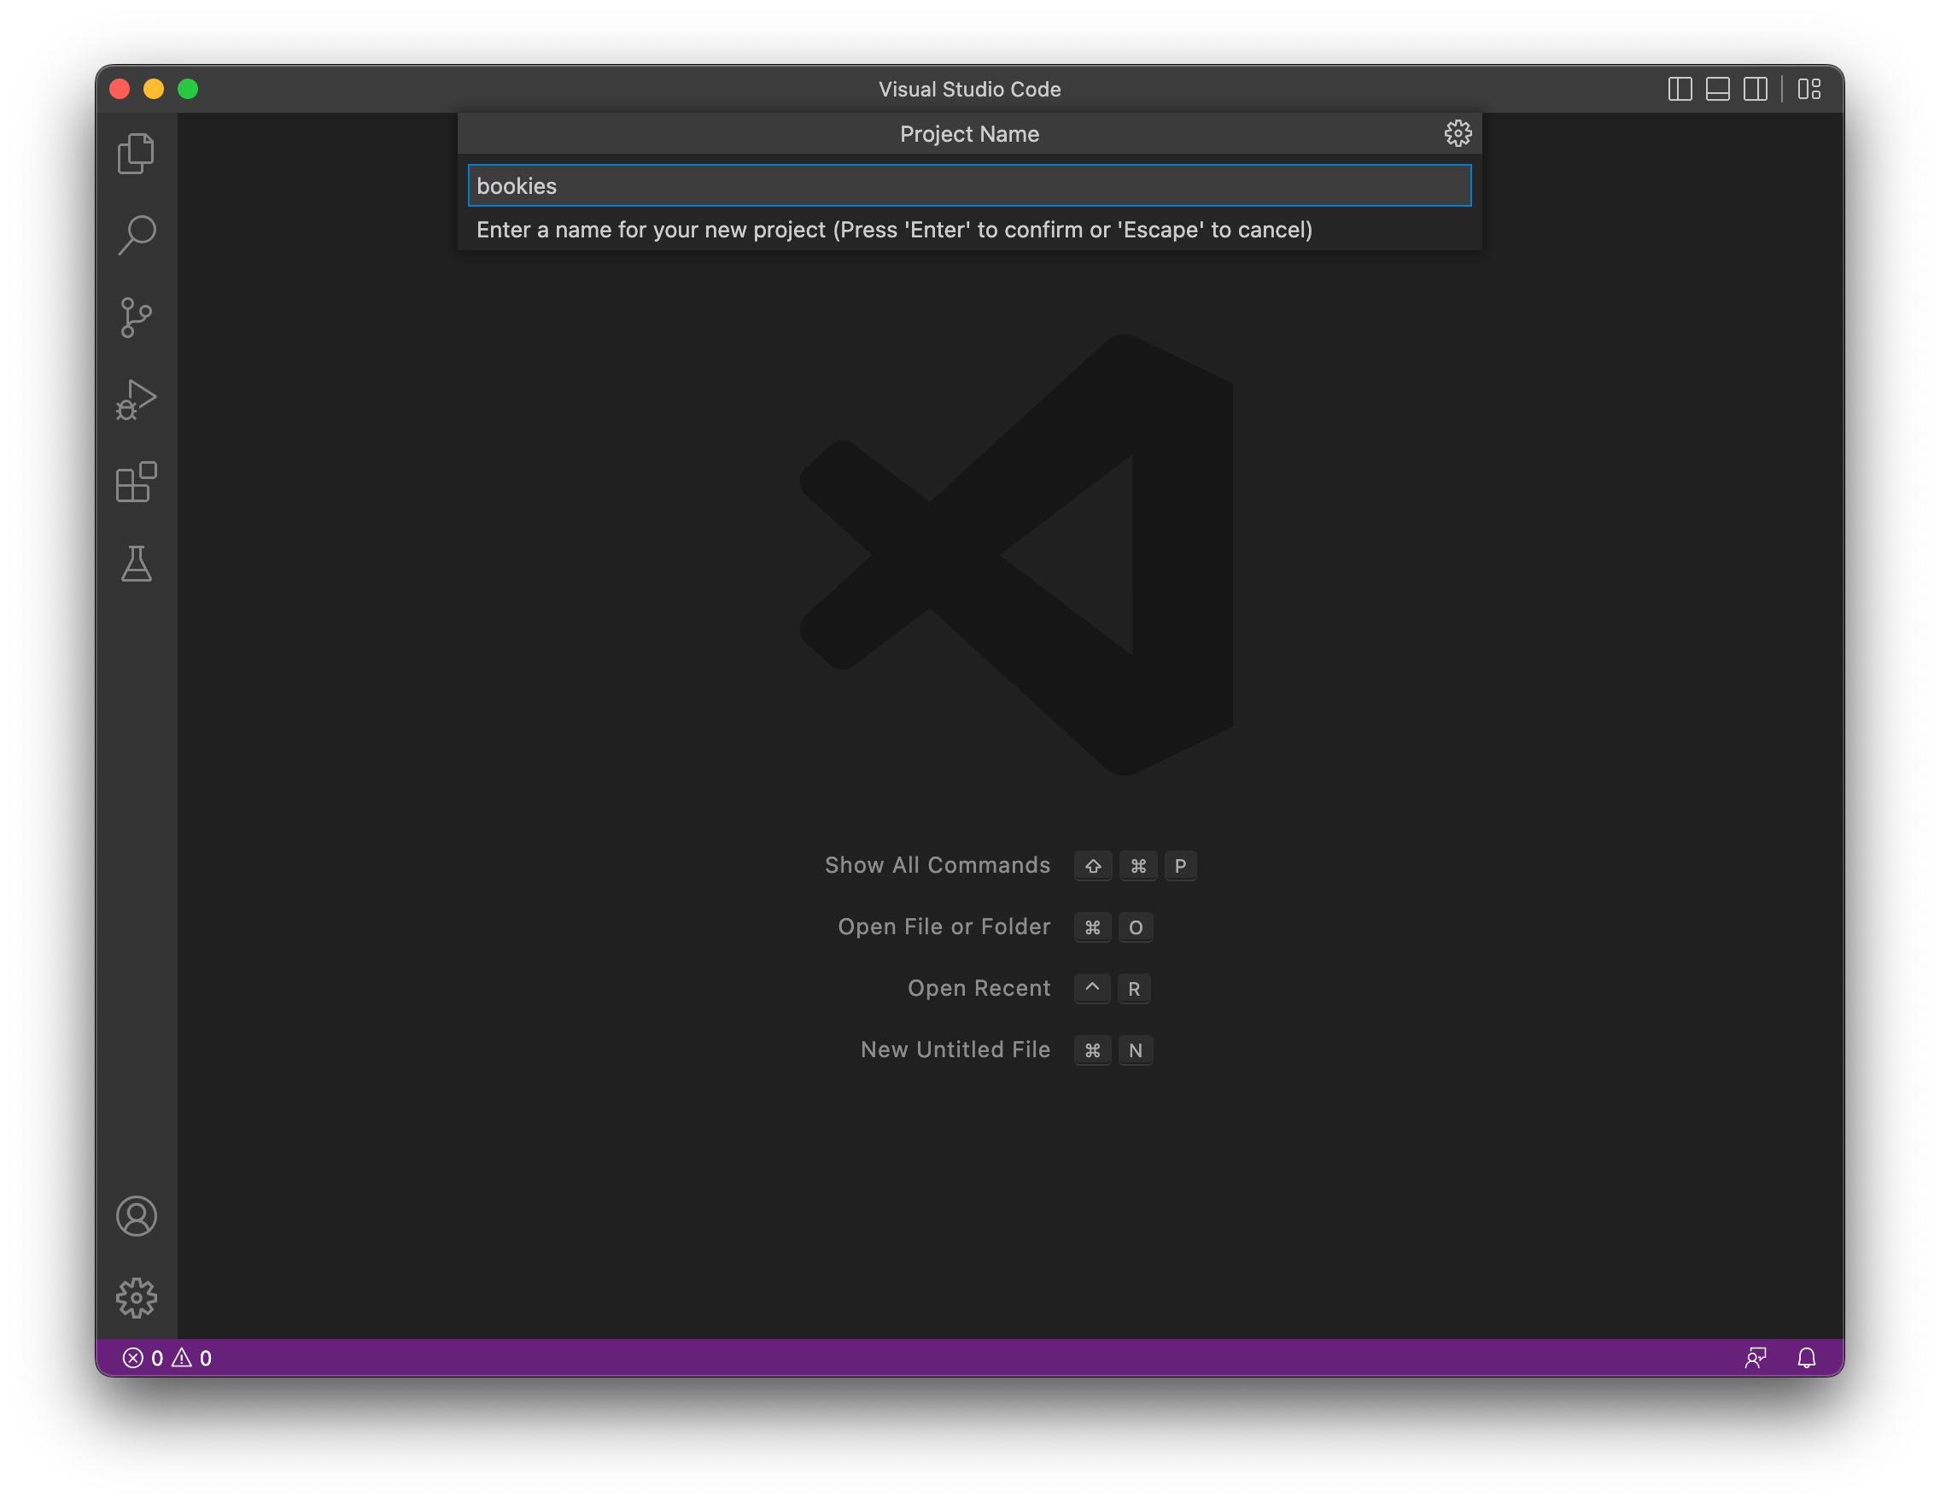Click the project name input containing bookies
The width and height of the screenshot is (1940, 1503).
coord(969,185)
